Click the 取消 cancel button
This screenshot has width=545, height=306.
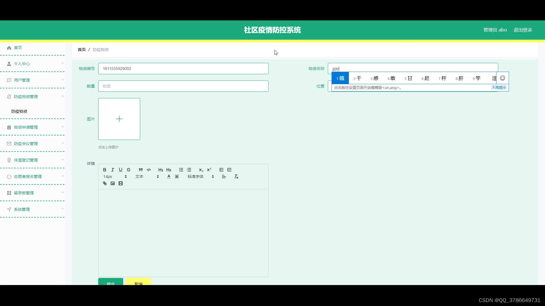139,282
